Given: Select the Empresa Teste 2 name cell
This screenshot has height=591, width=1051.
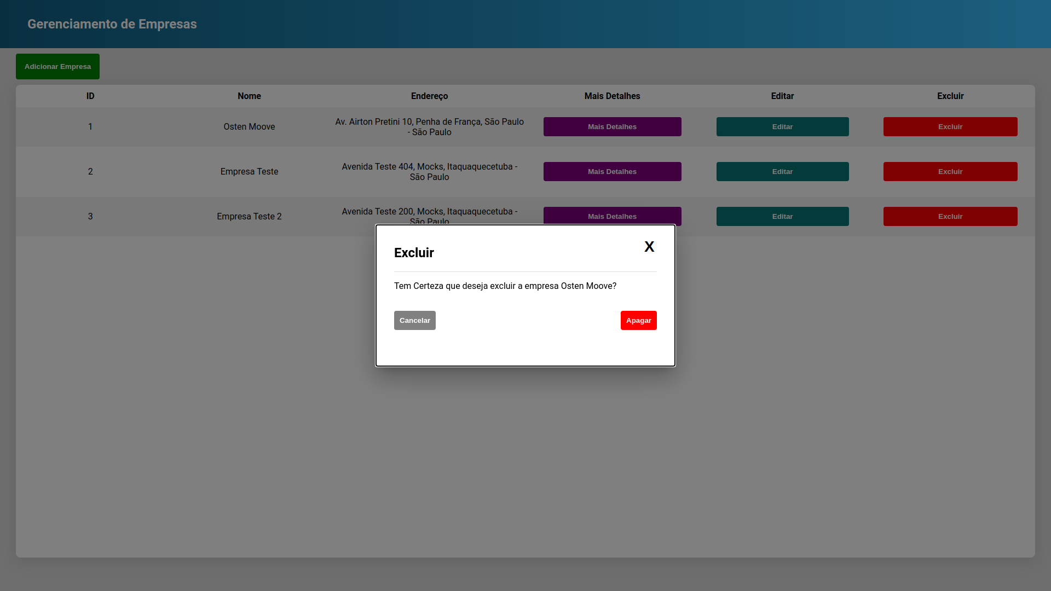Looking at the screenshot, I should pos(249,217).
